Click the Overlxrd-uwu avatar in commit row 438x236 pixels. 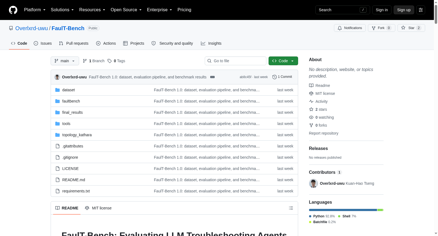point(57,77)
